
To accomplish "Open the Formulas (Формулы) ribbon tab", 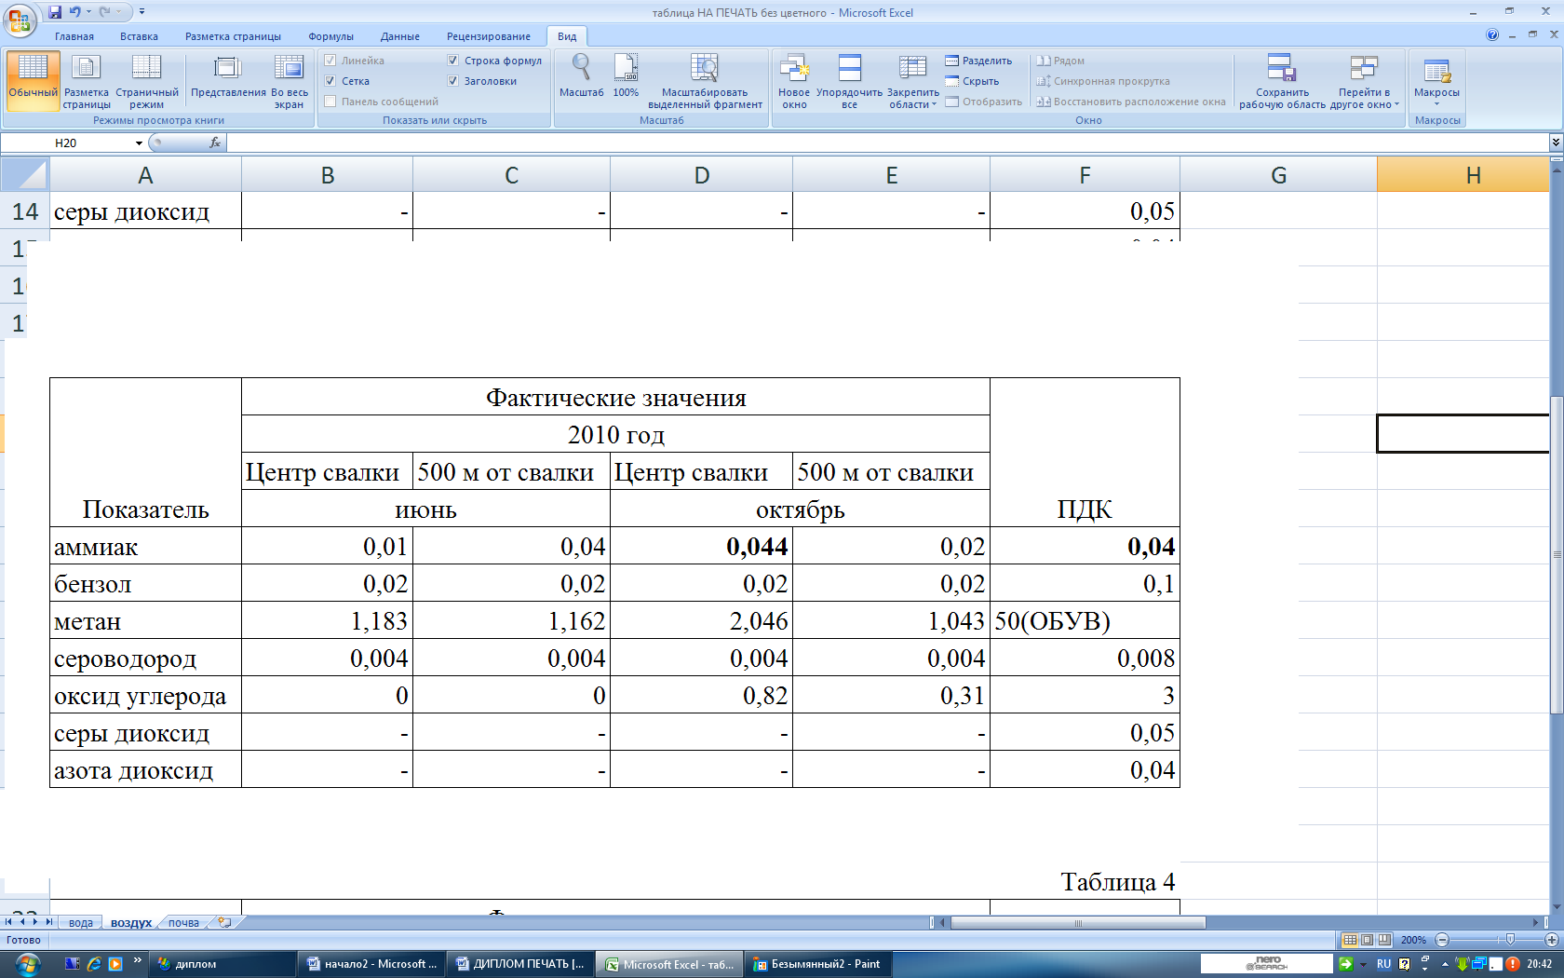I will pyautogui.click(x=330, y=36).
